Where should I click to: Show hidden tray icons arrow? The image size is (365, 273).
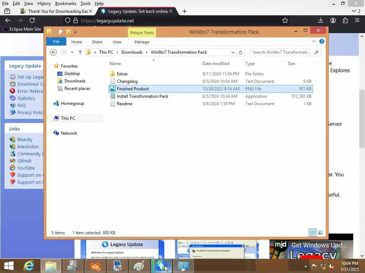pyautogui.click(x=305, y=266)
